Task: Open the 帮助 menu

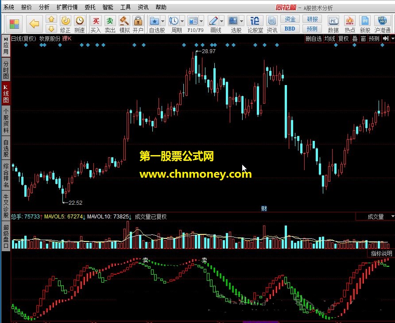Action: [161, 8]
